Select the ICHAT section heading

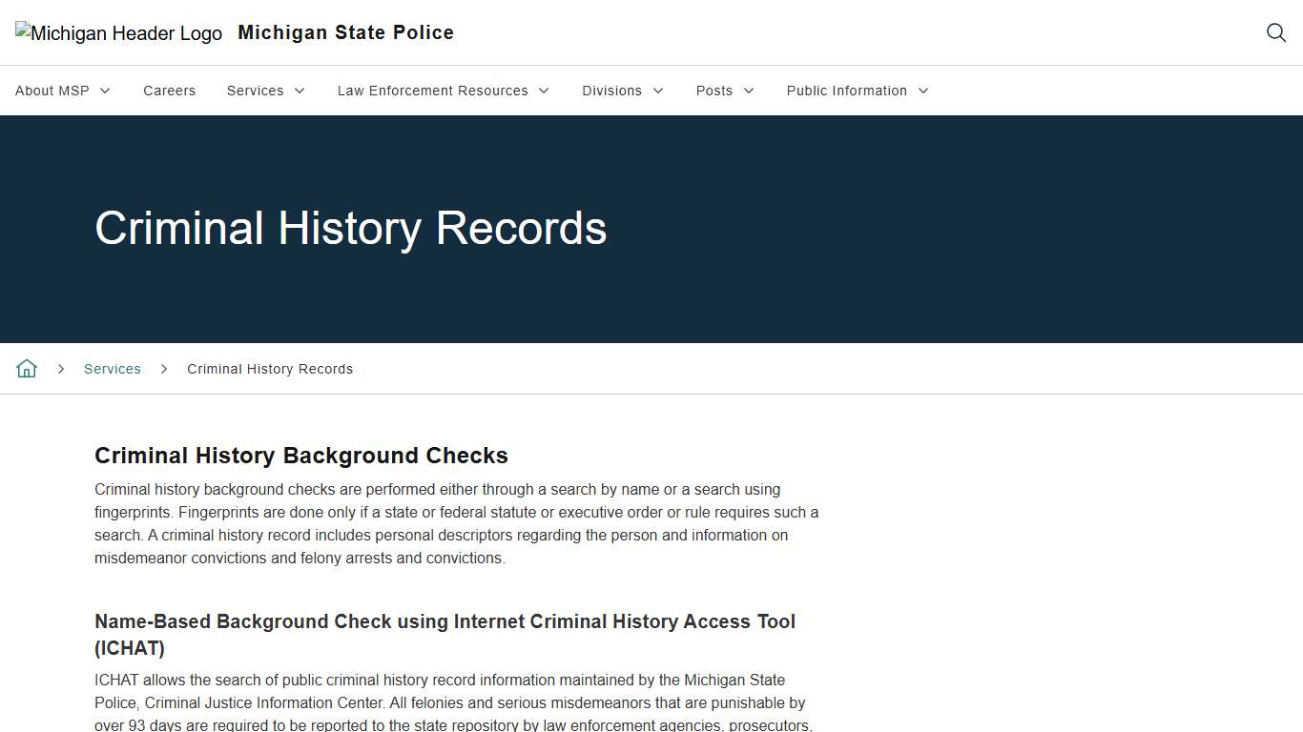[x=445, y=634]
